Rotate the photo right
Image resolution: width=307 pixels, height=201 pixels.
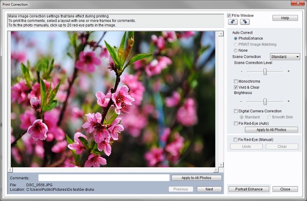pyautogui.click(x=245, y=22)
